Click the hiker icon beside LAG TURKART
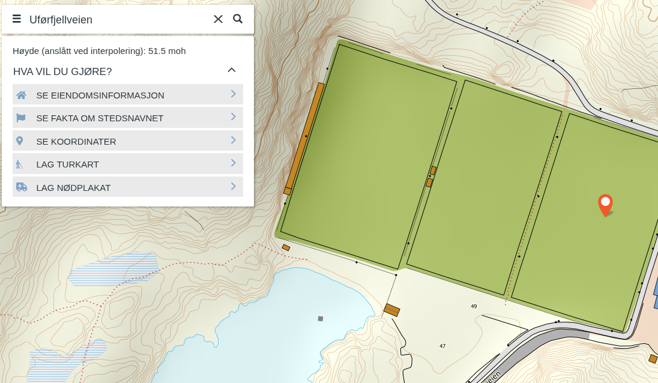Viewport: 658px width, 383px height. pos(19,164)
